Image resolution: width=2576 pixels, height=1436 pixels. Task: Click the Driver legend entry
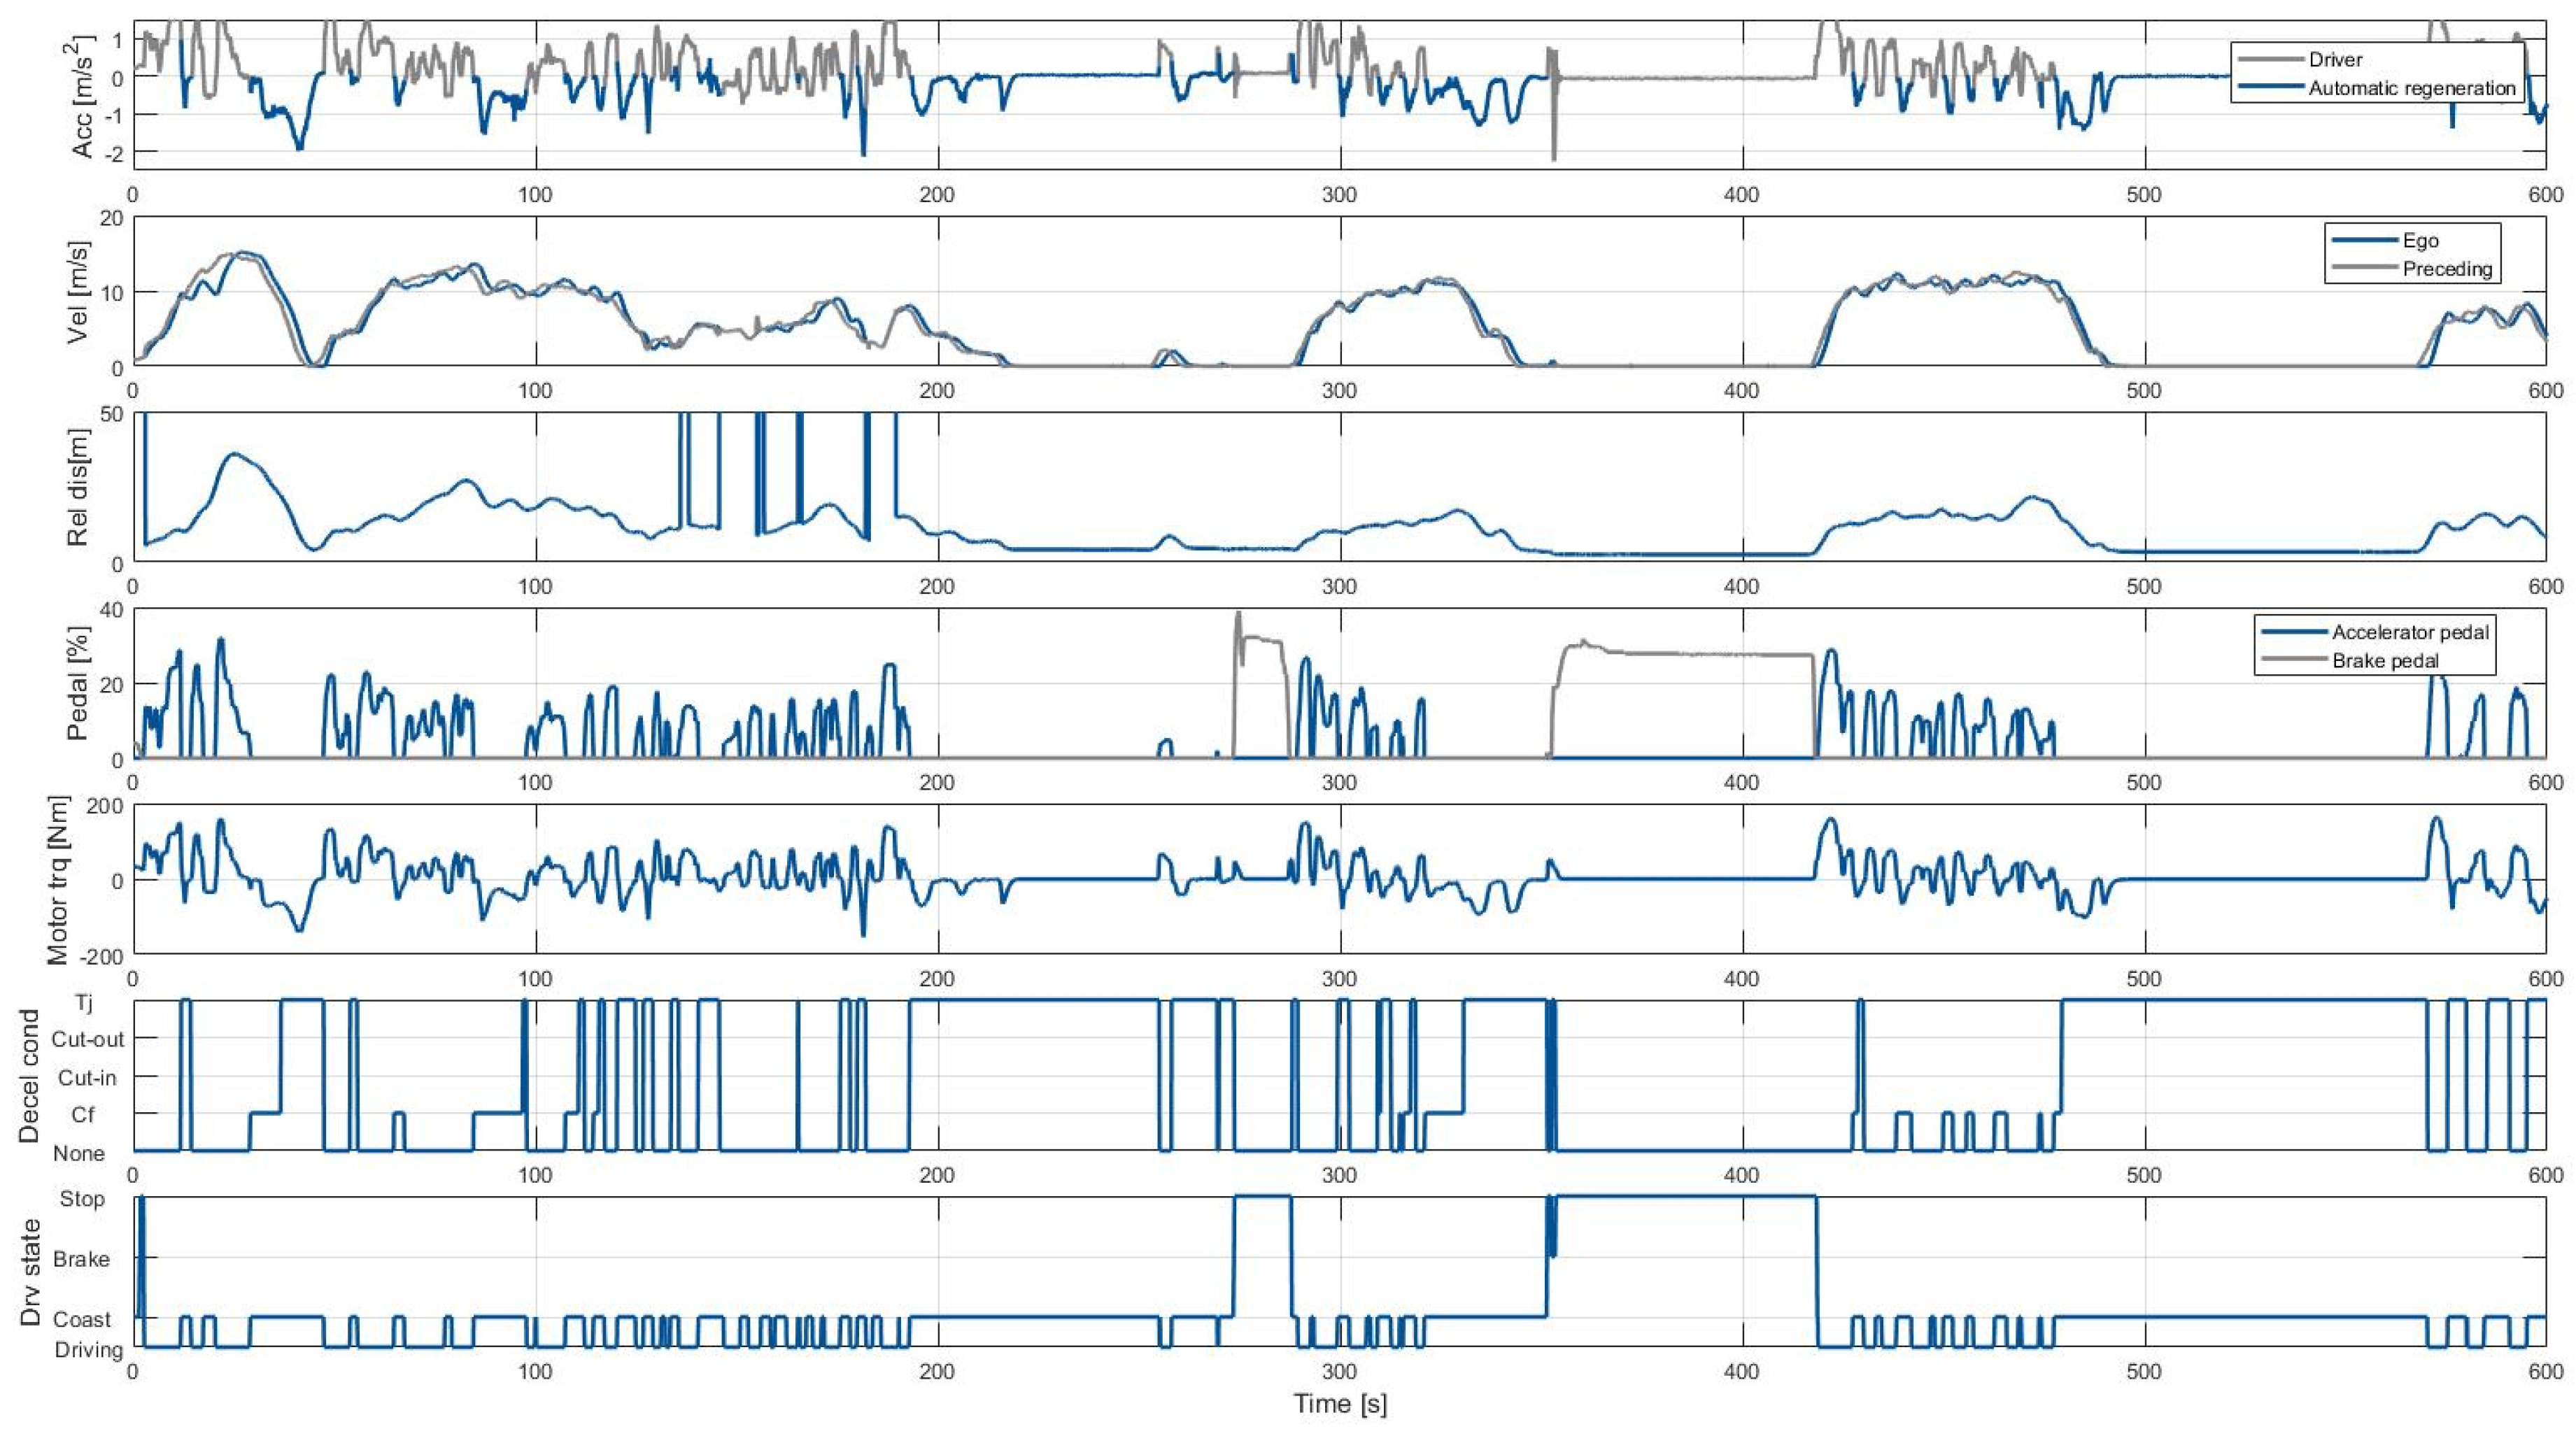coord(2335,60)
